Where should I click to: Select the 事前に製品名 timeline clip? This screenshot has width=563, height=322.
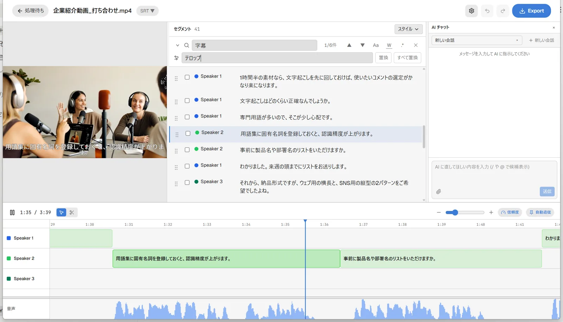pos(441,259)
